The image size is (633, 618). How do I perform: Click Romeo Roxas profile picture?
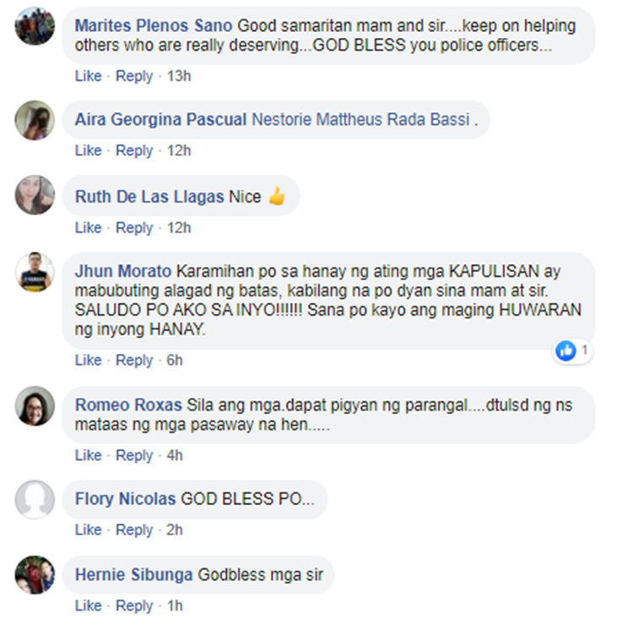click(x=35, y=406)
